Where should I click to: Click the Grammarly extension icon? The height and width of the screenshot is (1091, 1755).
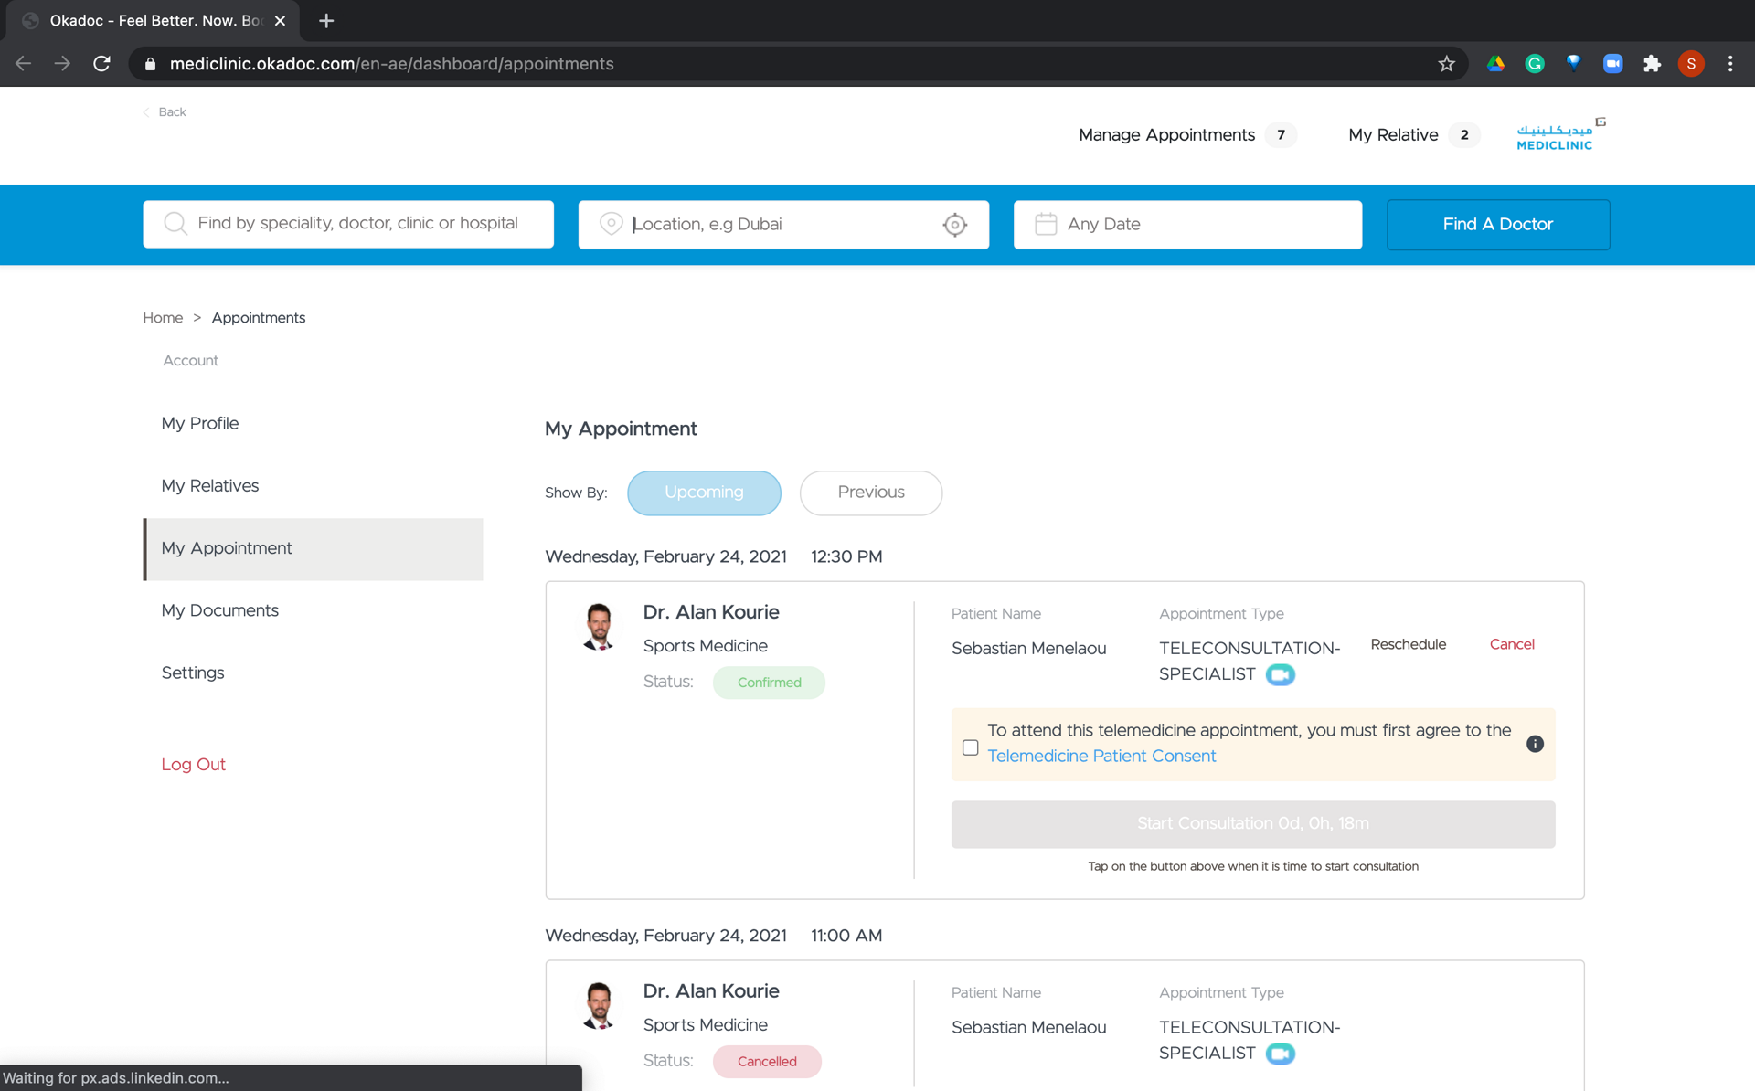[x=1535, y=64]
